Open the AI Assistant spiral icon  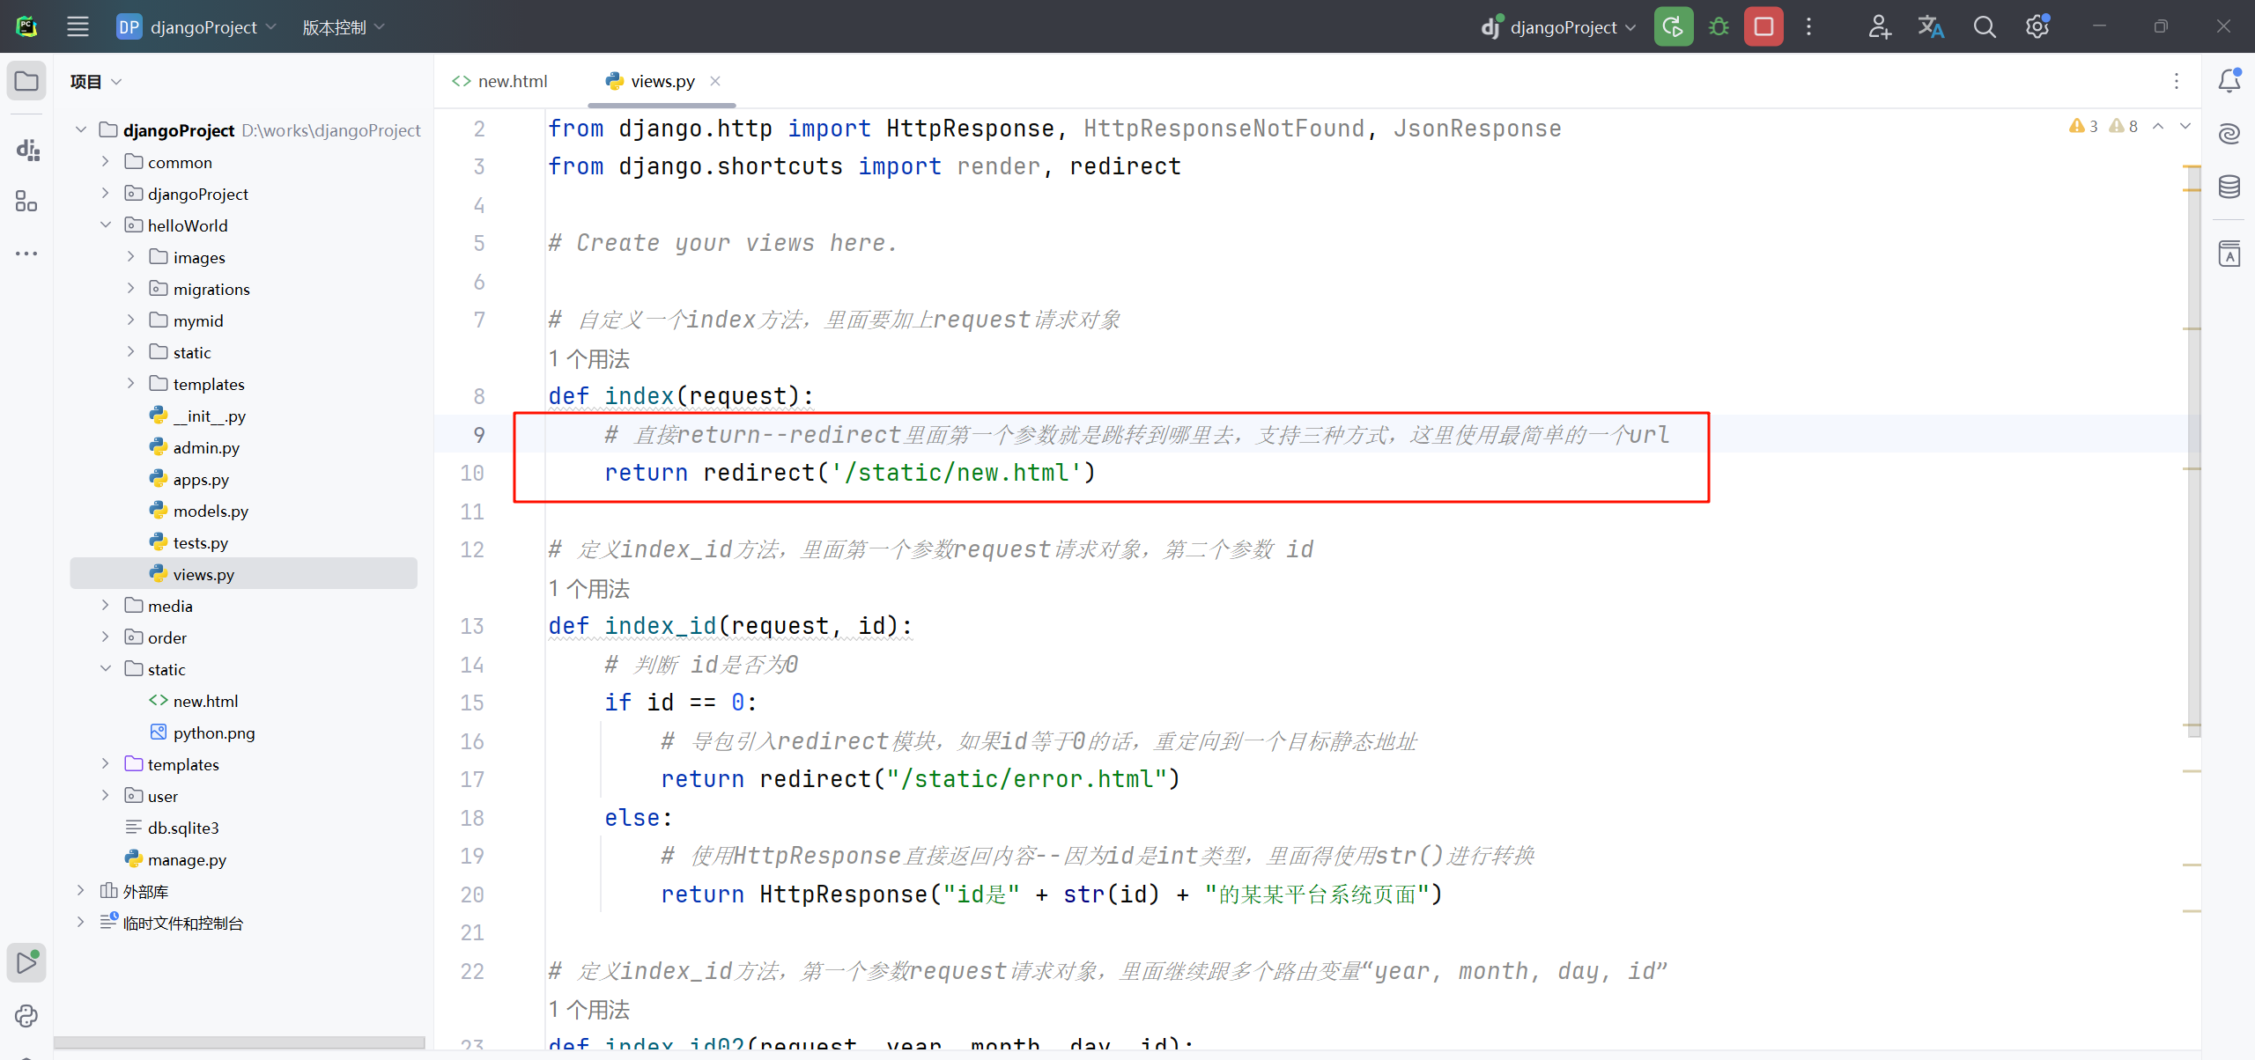pos(2229,134)
